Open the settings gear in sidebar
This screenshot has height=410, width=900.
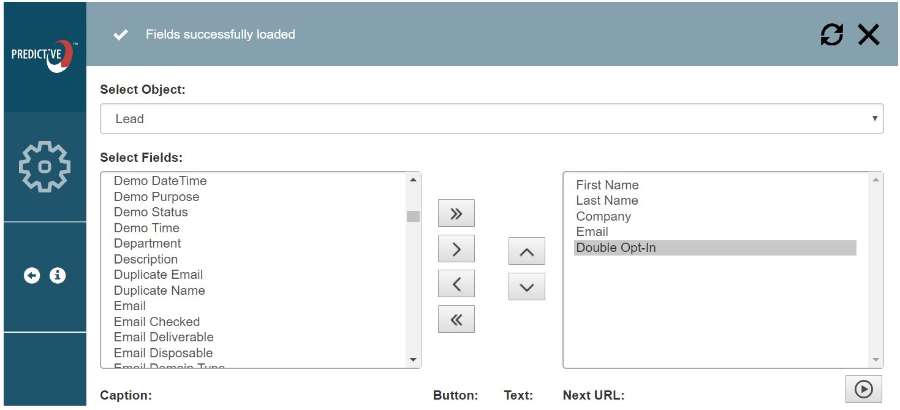click(x=45, y=167)
